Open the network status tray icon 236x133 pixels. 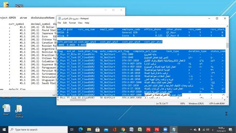pyautogui.click(x=204, y=130)
